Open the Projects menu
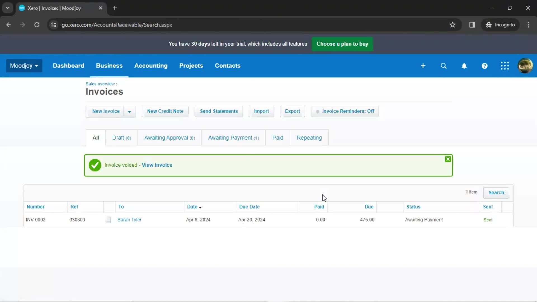 191,66
